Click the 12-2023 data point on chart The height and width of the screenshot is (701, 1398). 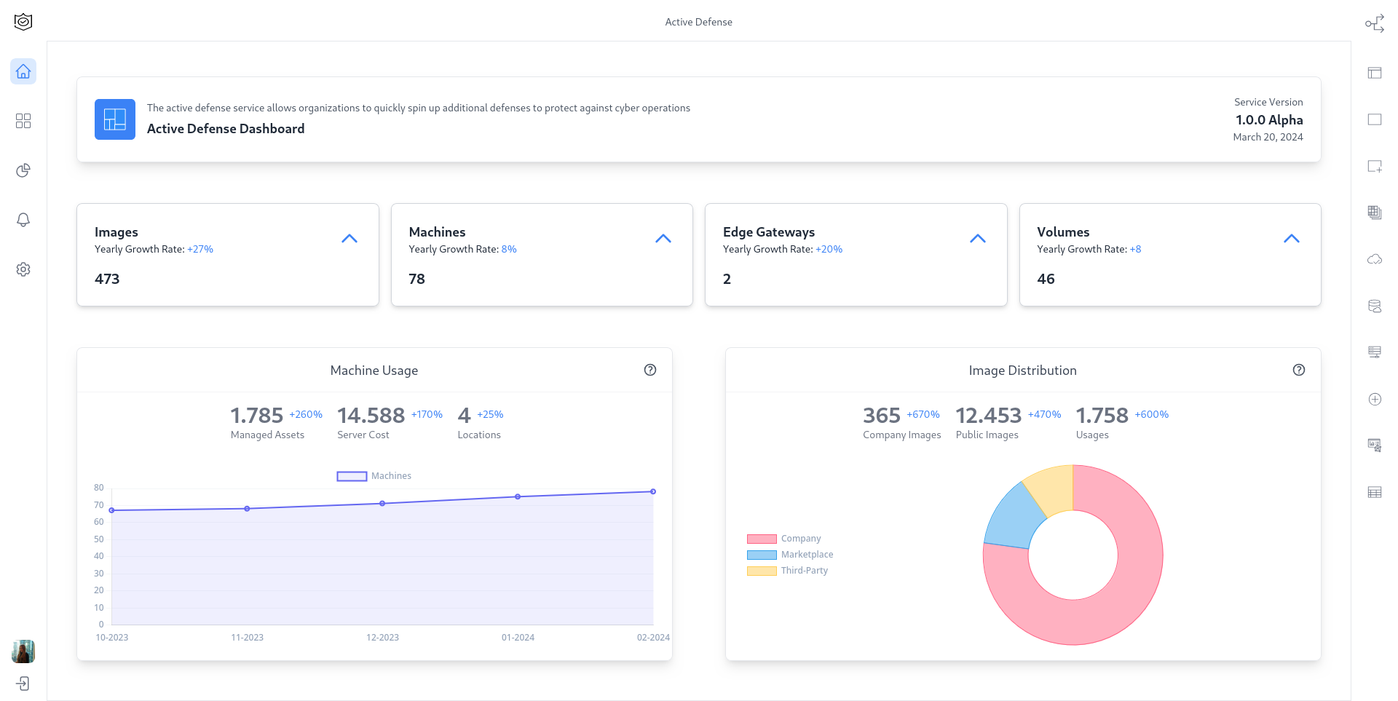pos(382,504)
